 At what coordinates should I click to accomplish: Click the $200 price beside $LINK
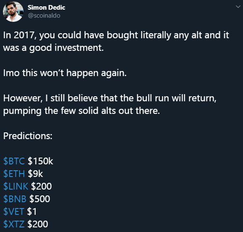(42, 186)
